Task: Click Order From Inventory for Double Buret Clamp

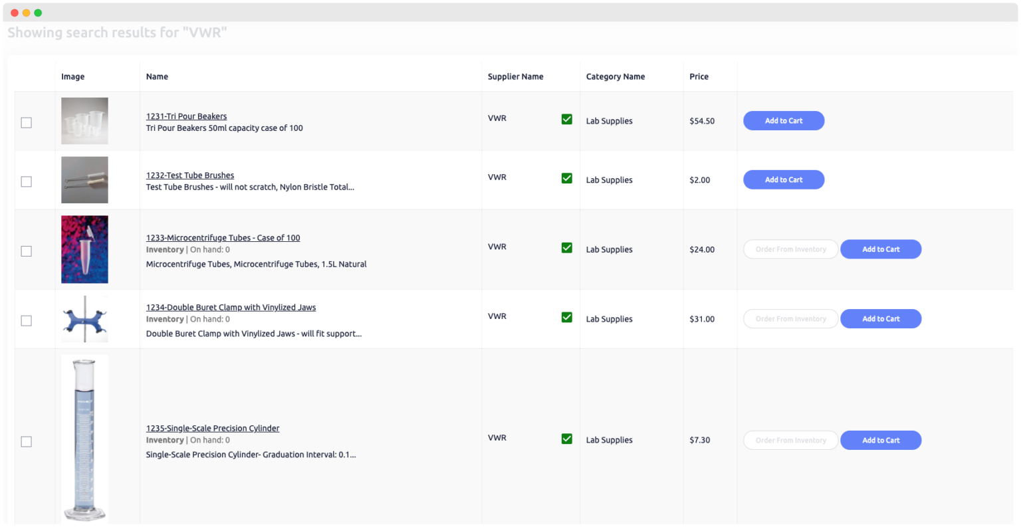Action: click(790, 318)
